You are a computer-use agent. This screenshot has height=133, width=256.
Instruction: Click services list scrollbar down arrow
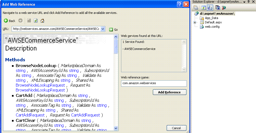click(x=184, y=69)
